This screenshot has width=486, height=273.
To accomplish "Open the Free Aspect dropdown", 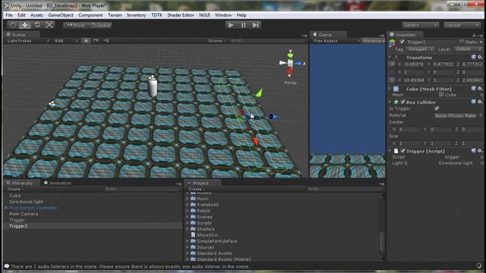I will [336, 41].
